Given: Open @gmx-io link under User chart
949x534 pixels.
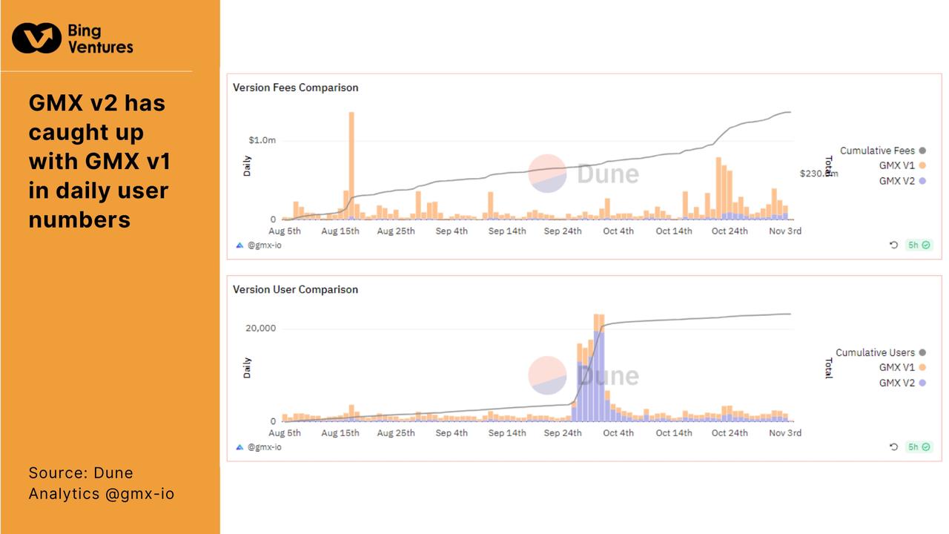Looking at the screenshot, I should [x=264, y=447].
